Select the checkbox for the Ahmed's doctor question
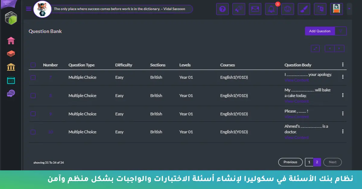This screenshot has height=189, width=362. tap(33, 132)
